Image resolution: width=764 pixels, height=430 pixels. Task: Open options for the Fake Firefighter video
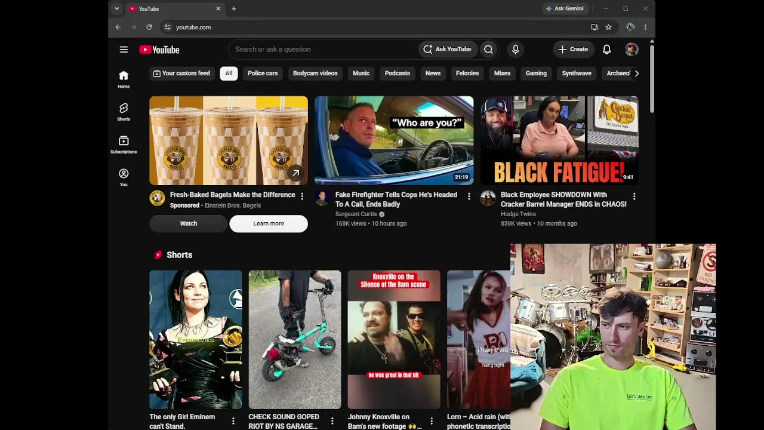(x=469, y=196)
